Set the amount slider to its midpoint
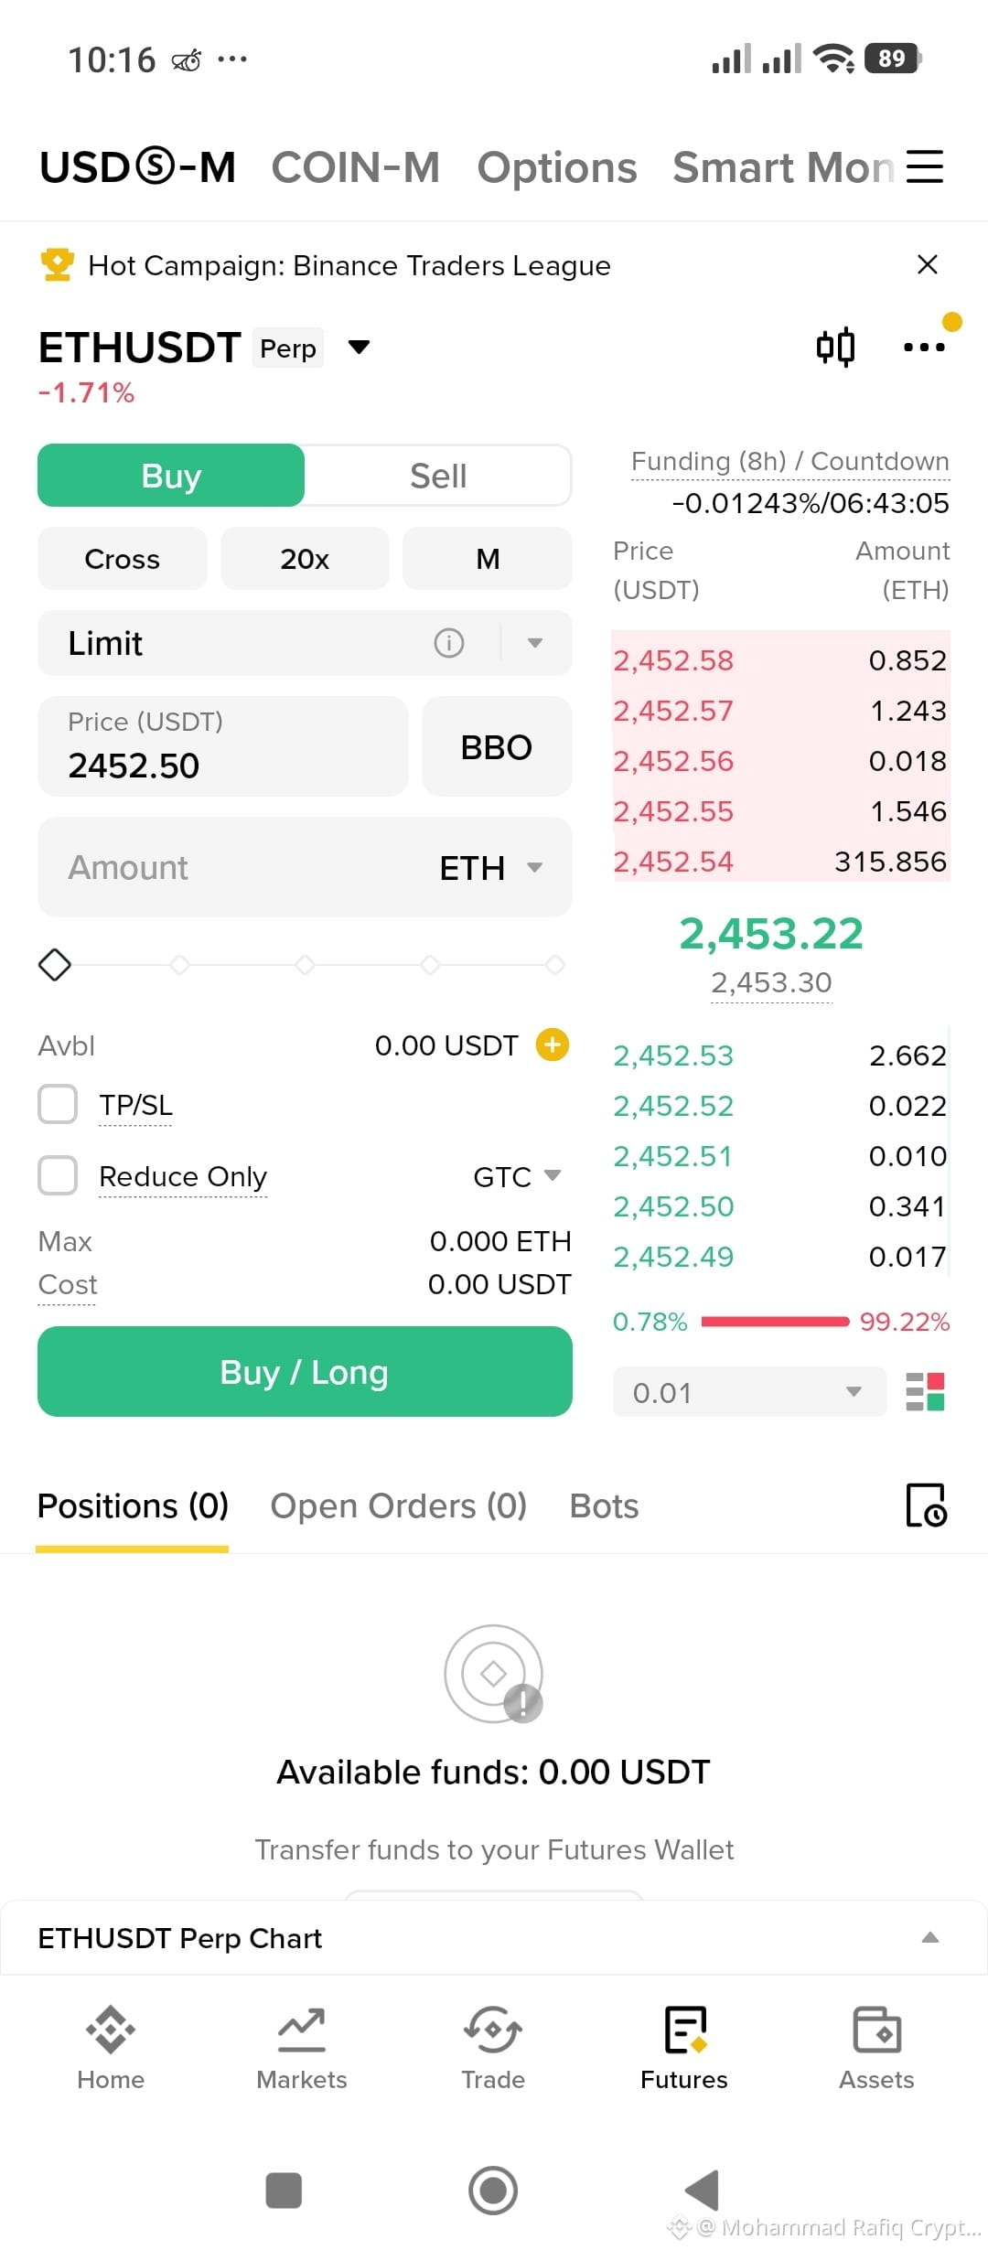 (x=305, y=965)
